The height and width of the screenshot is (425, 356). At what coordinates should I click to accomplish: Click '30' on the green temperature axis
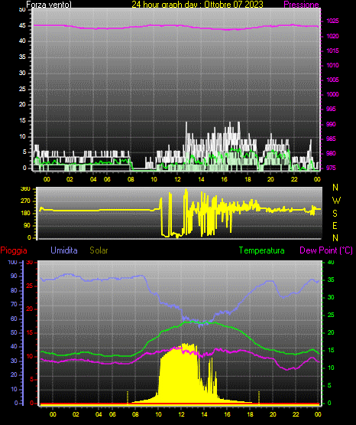(331, 297)
